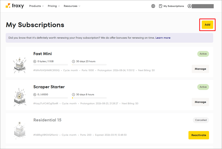This screenshot has width=222, height=149.
Task: Click the Scraper Starter clock icon
Action: tap(73, 94)
